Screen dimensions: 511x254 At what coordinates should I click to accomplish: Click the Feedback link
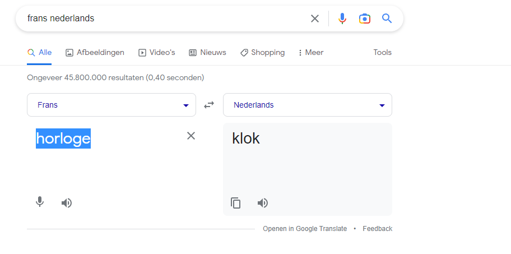[378, 229]
